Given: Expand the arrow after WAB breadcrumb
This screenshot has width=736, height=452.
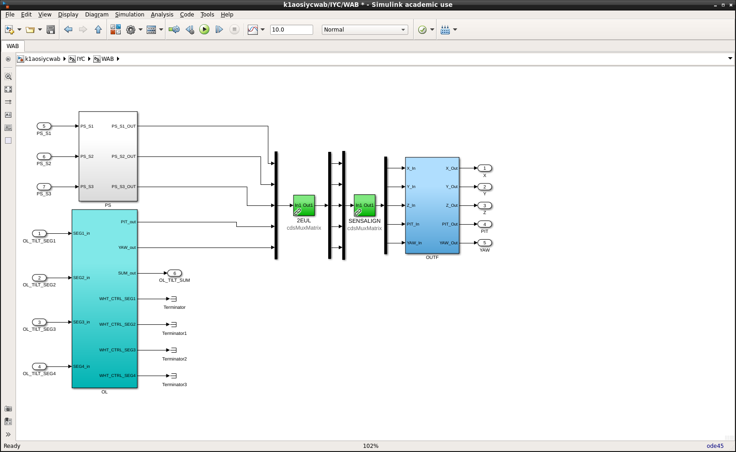Looking at the screenshot, I should point(118,59).
